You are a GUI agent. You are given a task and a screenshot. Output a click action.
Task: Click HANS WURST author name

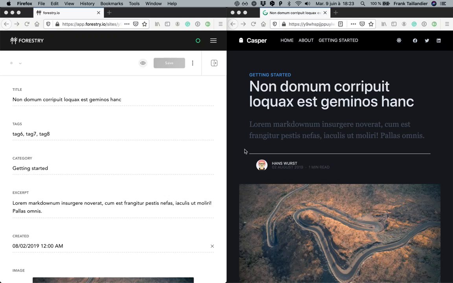coord(284,163)
